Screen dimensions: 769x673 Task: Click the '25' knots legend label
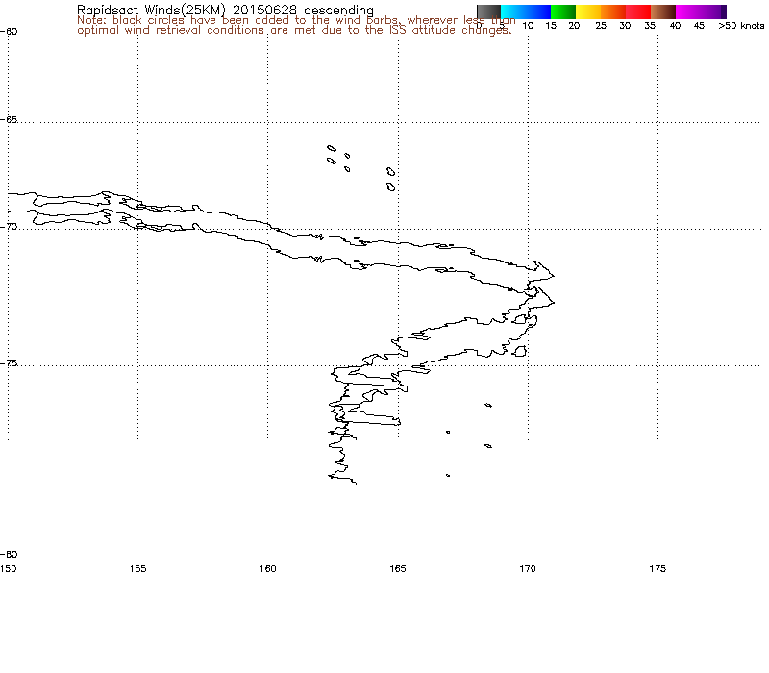[601, 26]
